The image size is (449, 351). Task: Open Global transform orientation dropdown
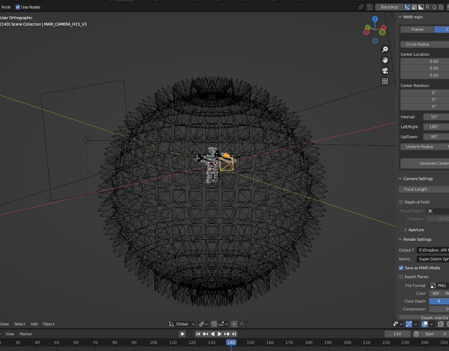[x=182, y=324]
